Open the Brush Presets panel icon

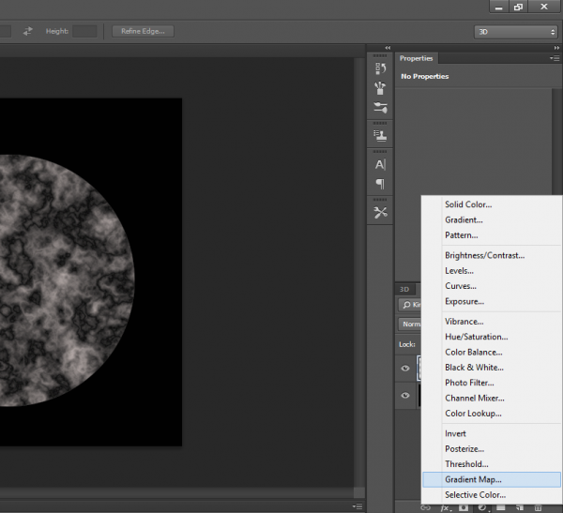pyautogui.click(x=380, y=88)
